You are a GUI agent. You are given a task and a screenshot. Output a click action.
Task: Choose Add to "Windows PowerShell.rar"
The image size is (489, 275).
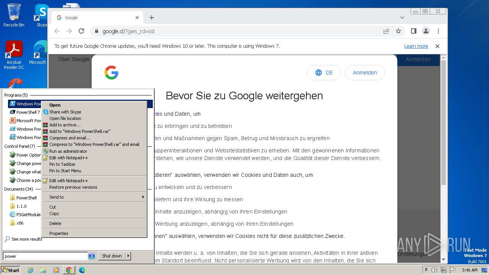94,131
